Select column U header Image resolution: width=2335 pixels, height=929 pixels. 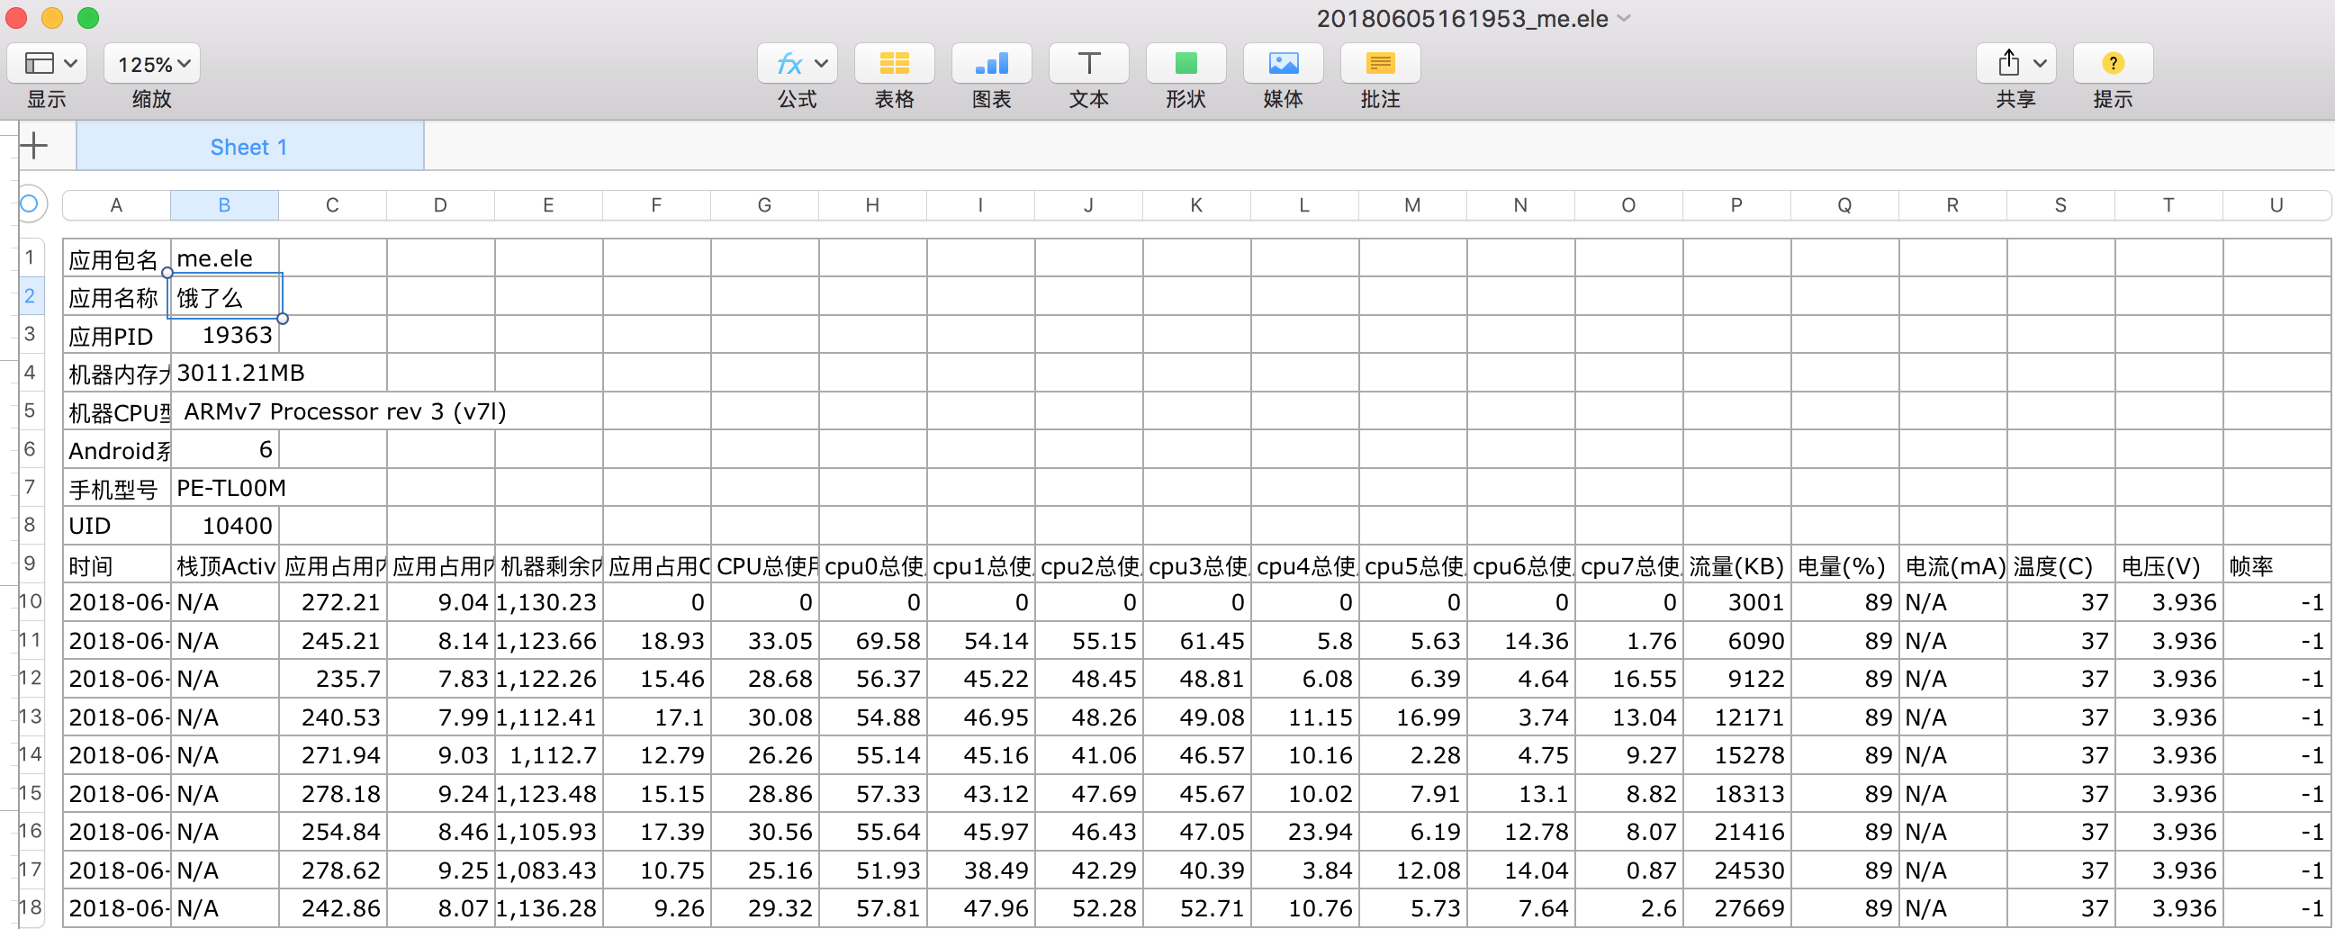pos(2276,205)
